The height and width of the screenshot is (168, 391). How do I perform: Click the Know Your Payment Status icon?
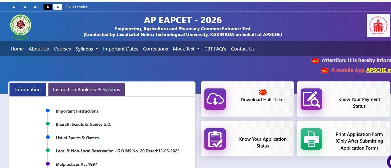coord(311,99)
